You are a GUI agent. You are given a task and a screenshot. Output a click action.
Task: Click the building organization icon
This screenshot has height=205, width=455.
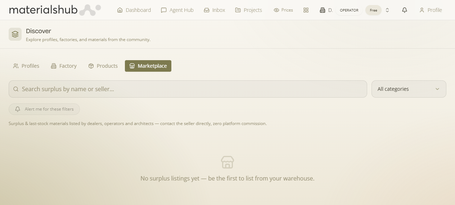tap(323, 10)
